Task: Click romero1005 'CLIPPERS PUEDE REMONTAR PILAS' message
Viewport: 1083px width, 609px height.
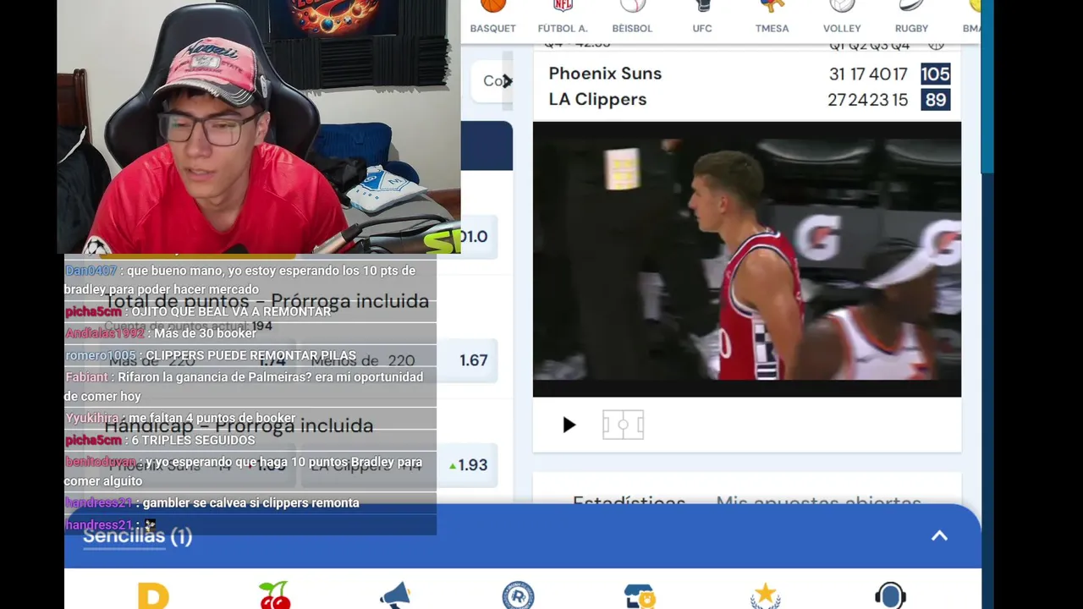Action: point(250,355)
